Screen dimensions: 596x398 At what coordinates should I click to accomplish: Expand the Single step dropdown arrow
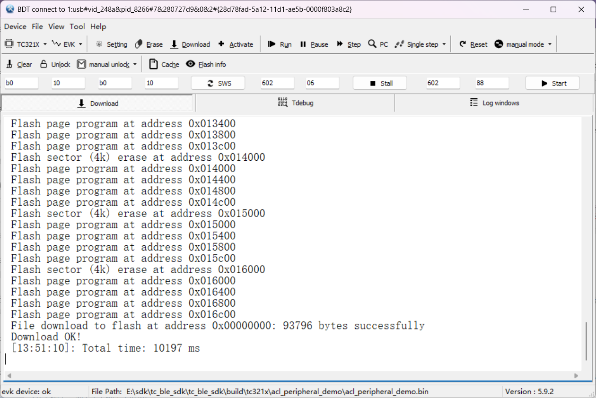pos(444,44)
